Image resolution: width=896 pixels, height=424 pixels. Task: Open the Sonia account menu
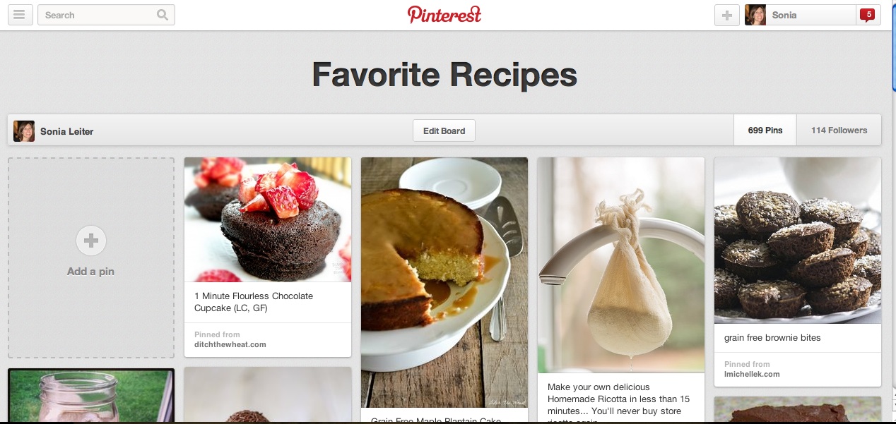tap(800, 15)
